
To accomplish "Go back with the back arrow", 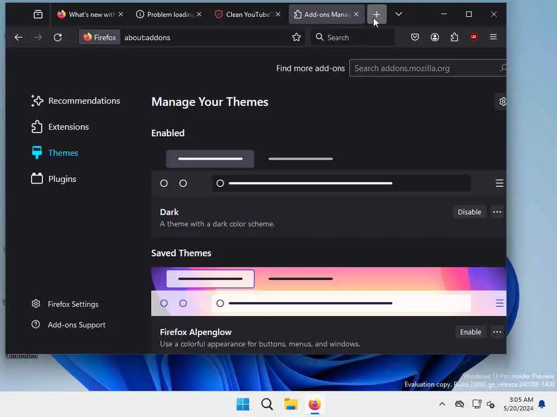I will [x=18, y=37].
